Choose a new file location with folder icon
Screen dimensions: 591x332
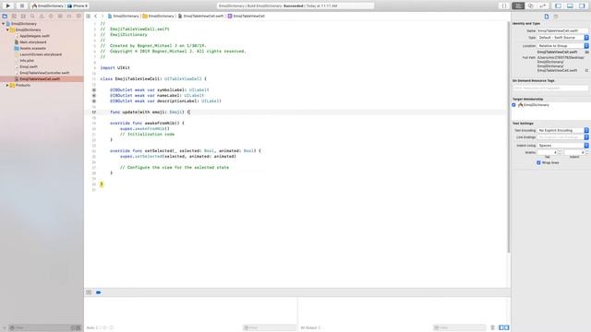587,52
